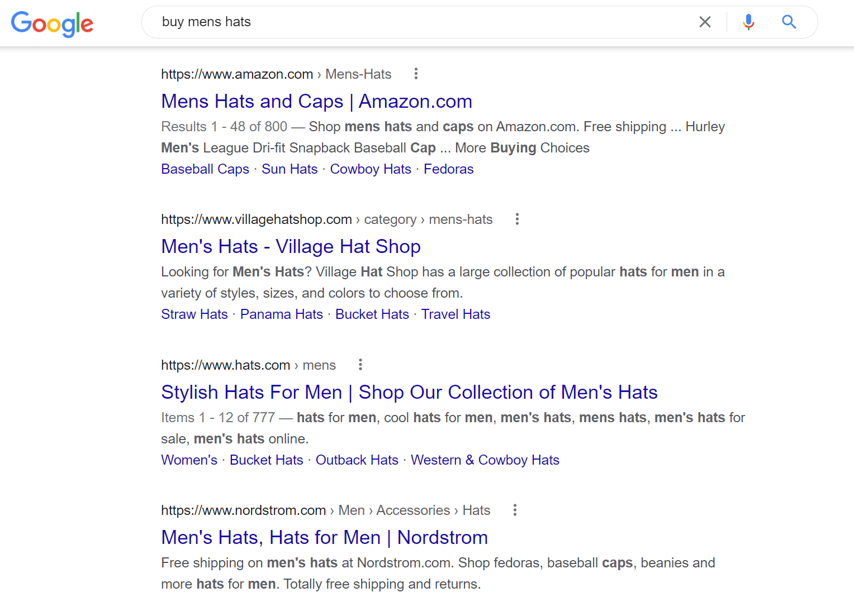
Task: Open the three-dot menu for Nordstrom result
Action: [x=515, y=510]
